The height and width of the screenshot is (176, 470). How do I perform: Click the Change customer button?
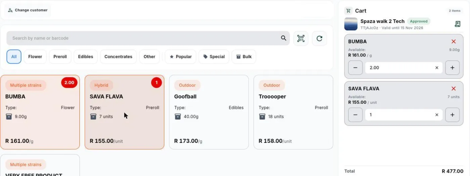pos(28,10)
